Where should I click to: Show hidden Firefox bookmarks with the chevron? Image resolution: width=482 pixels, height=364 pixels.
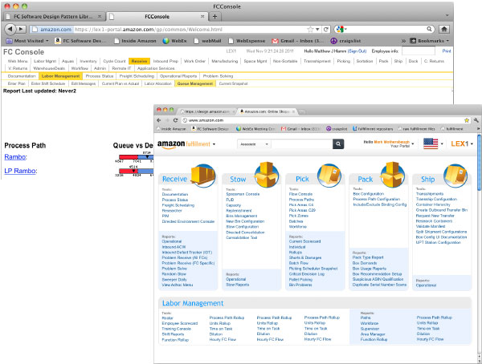403,41
